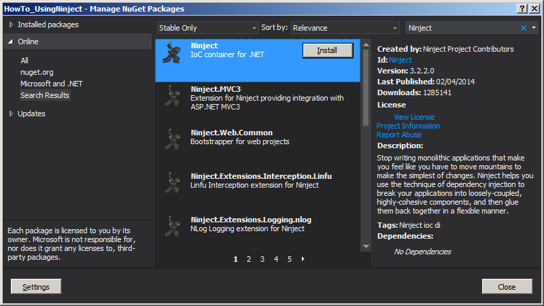Install the Ninject package
Viewport: 544px width, 306px height.
327,50
